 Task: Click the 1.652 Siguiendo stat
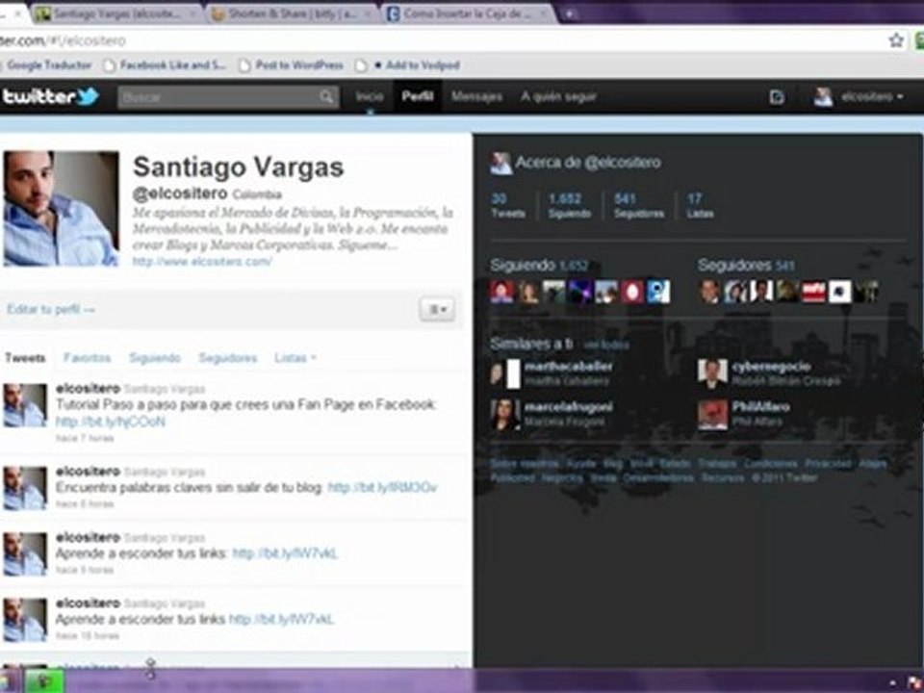point(569,205)
